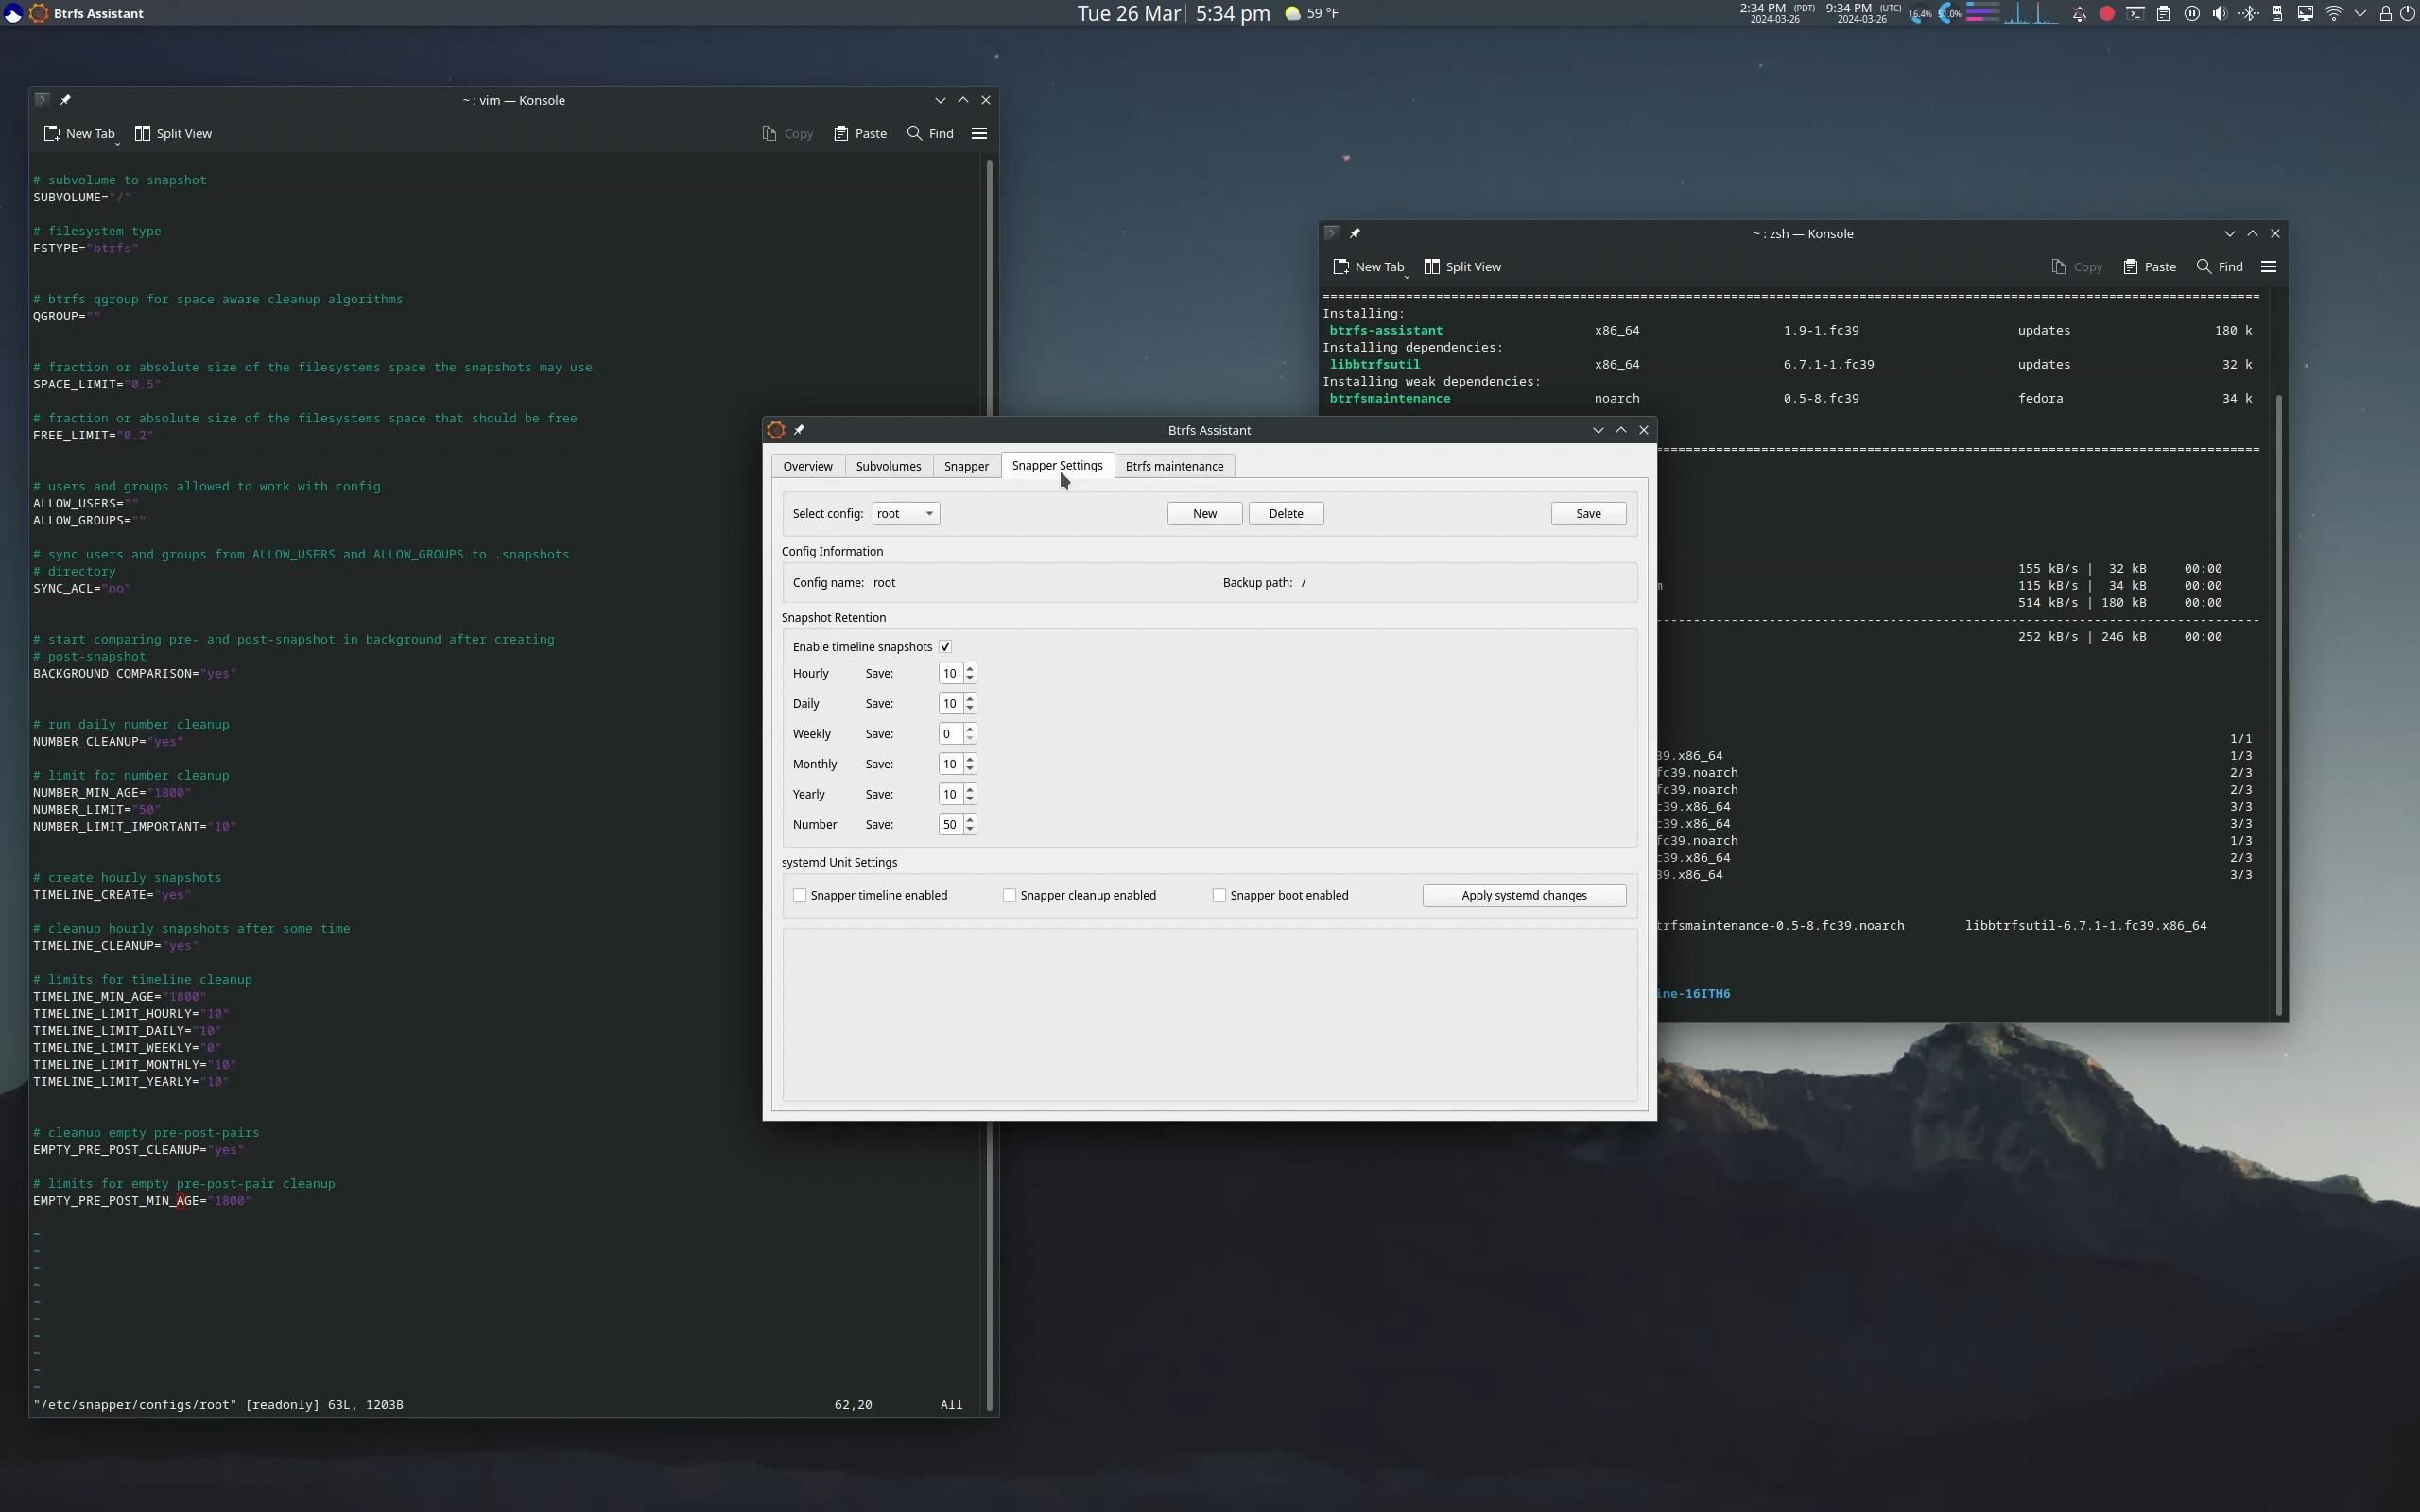2420x1512 pixels.
Task: Click pin icon in Btrfs Assistant titlebar
Action: pyautogui.click(x=799, y=430)
